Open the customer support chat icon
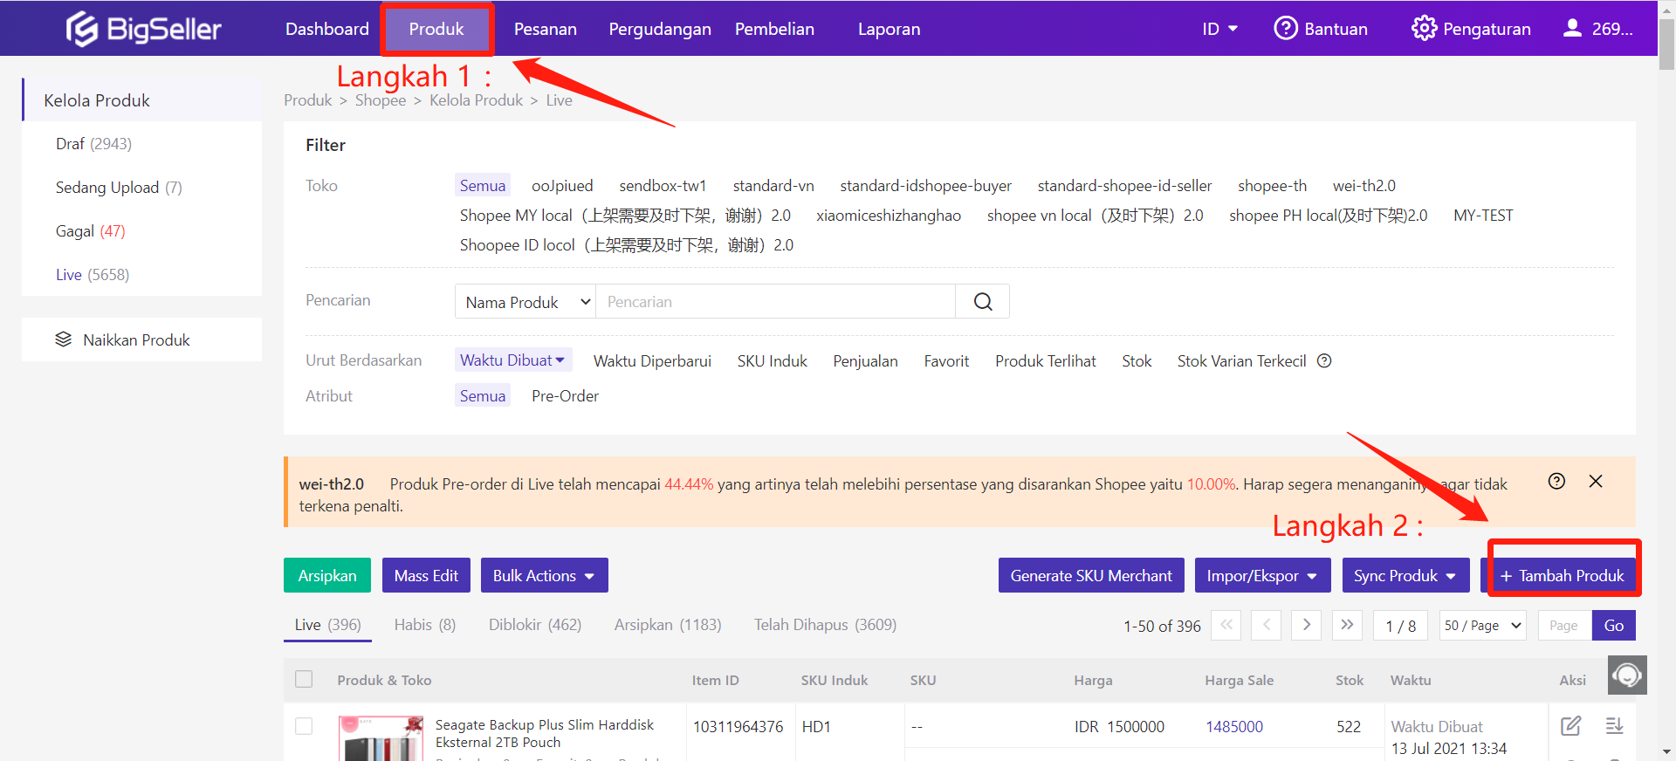The image size is (1676, 761). click(x=1627, y=675)
